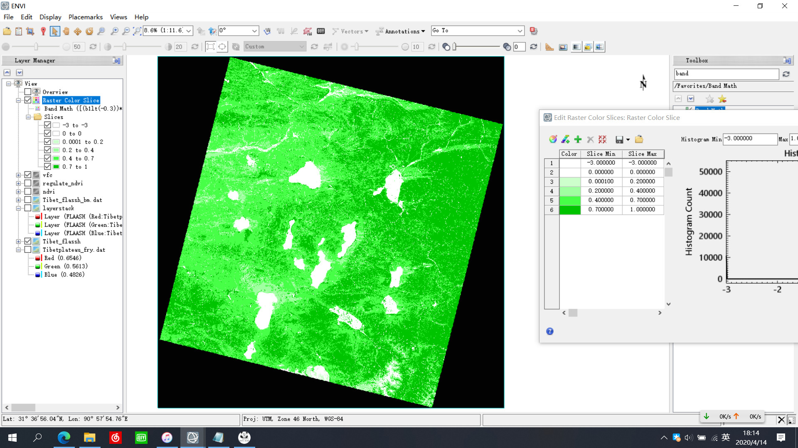Click the Restore color slices folder icon
This screenshot has height=448, width=798.
pyautogui.click(x=639, y=139)
